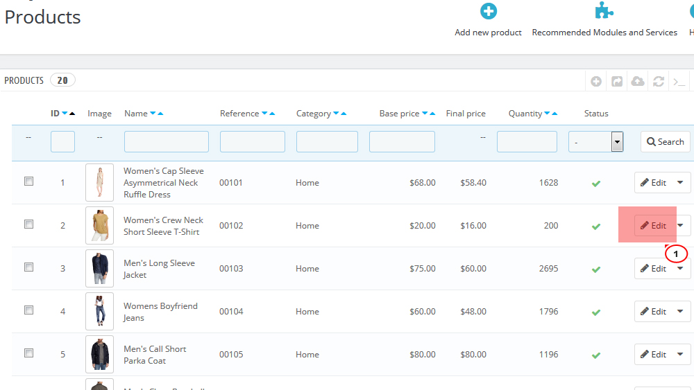This screenshot has height=390, width=694.
Task: Focus the Category filter field
Action: [x=327, y=142]
